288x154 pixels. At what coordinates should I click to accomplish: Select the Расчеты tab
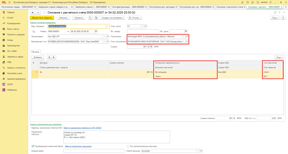(x=35, y=52)
